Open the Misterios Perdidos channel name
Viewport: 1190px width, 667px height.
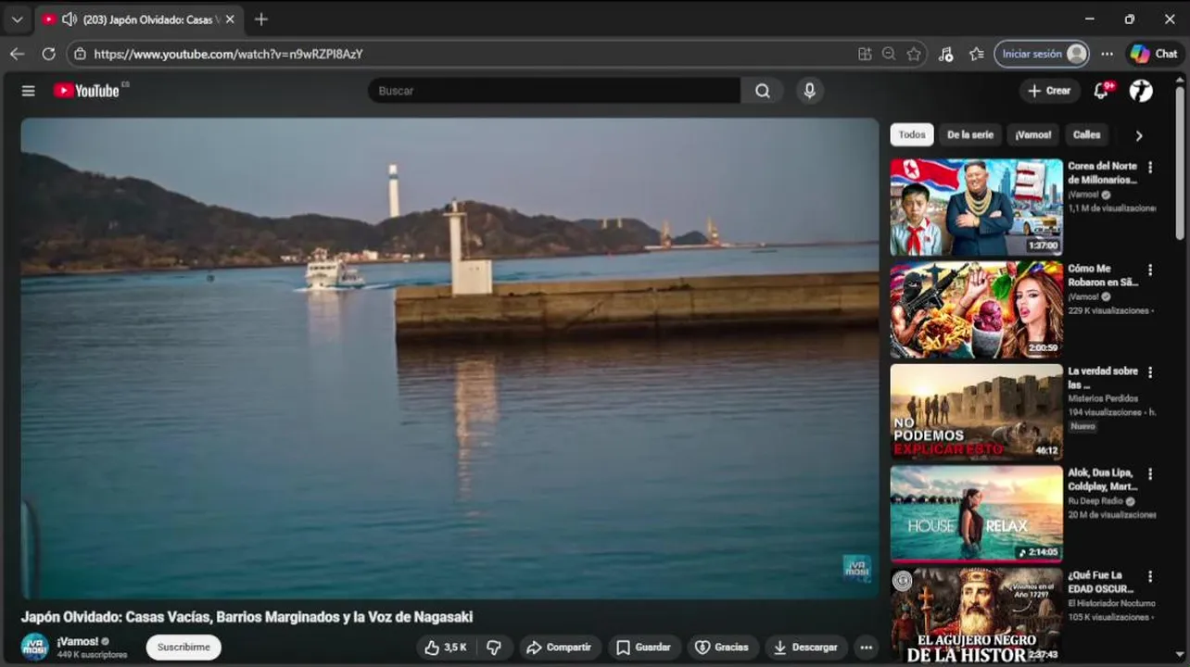tap(1103, 398)
